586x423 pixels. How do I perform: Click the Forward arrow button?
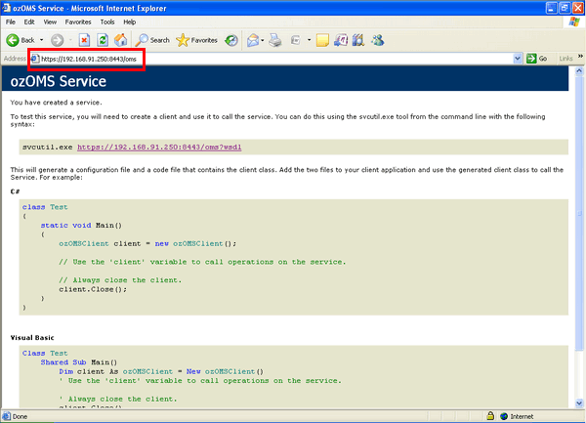pyautogui.click(x=58, y=40)
